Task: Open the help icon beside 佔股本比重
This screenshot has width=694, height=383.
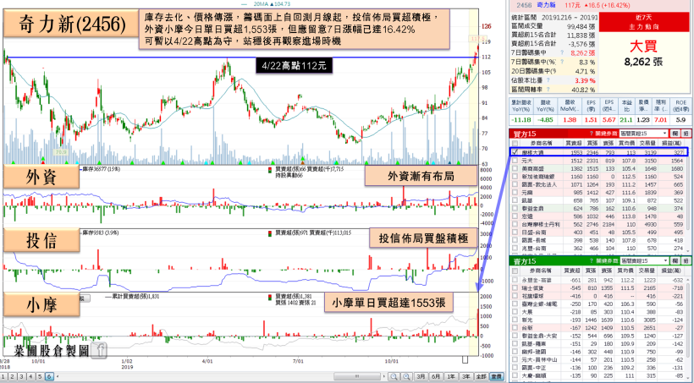Action: (x=548, y=80)
